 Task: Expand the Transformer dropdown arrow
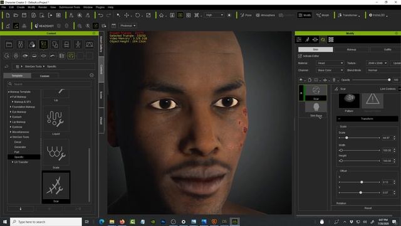[x=359, y=16]
